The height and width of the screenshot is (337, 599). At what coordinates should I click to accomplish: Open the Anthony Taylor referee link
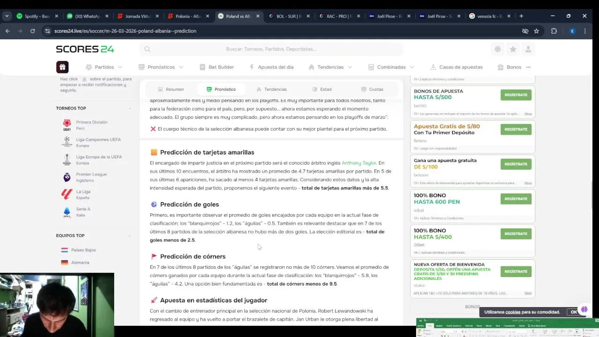coord(359,163)
